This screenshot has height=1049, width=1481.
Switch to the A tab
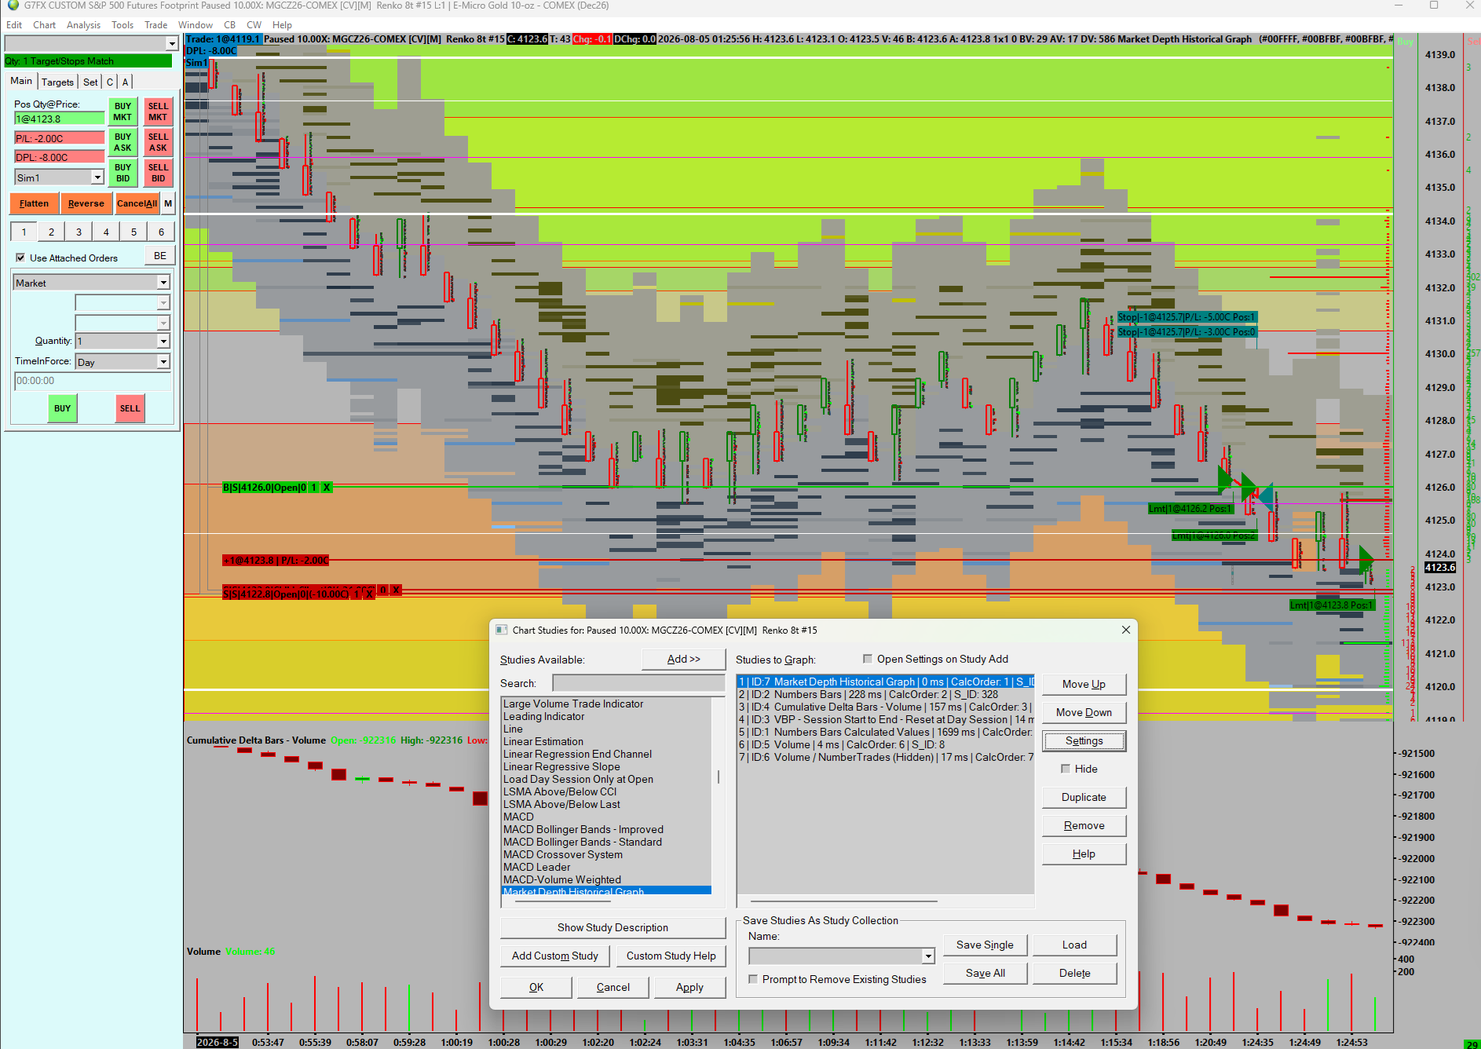125,82
